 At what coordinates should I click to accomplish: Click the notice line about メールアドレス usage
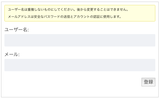pos(64,16)
